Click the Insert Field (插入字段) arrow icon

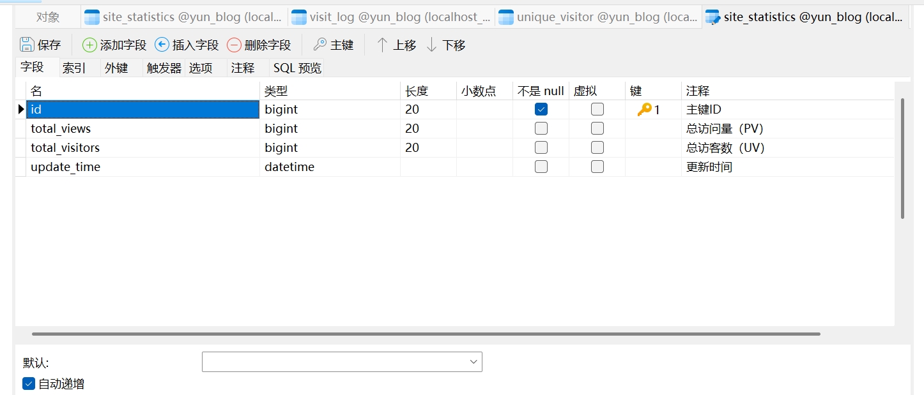162,45
